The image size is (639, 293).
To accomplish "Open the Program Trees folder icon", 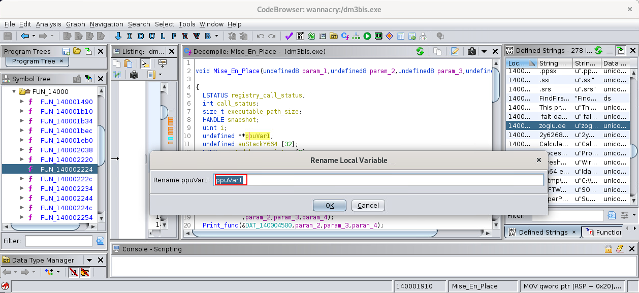I will click(77, 51).
